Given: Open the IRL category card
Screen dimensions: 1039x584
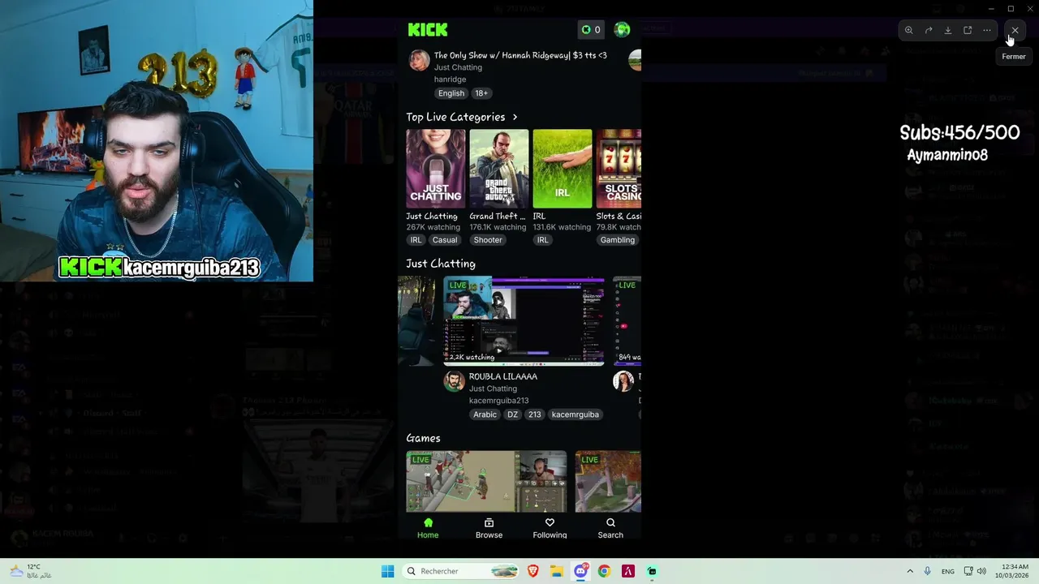Looking at the screenshot, I should pyautogui.click(x=563, y=169).
